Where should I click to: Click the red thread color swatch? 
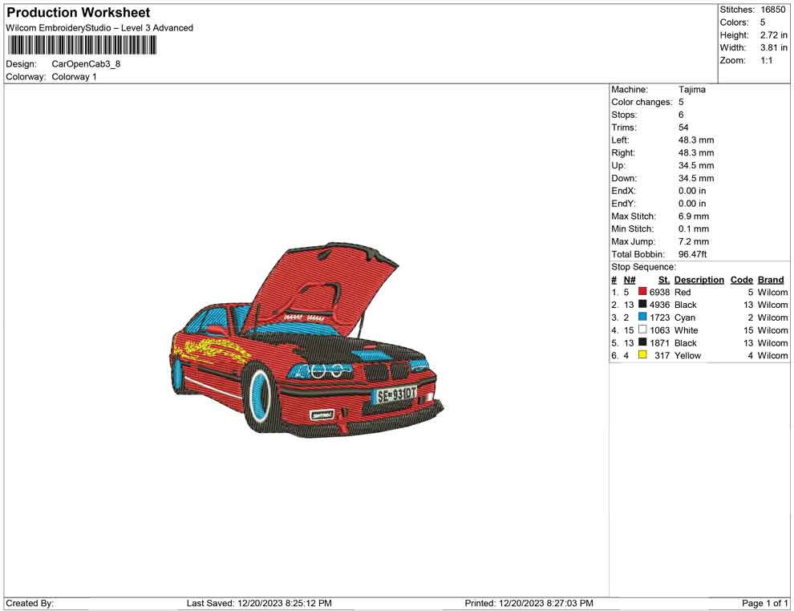642,293
